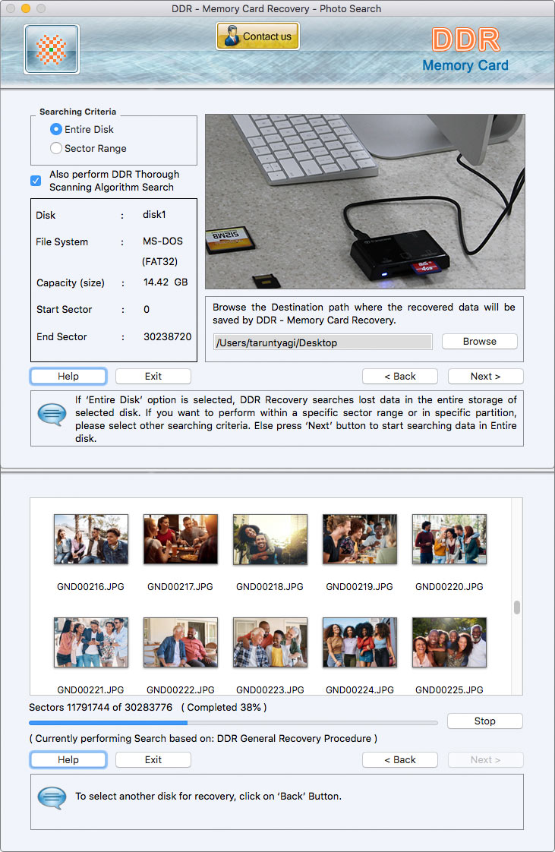Click the speech bubble info icon in lower panel

52,797
